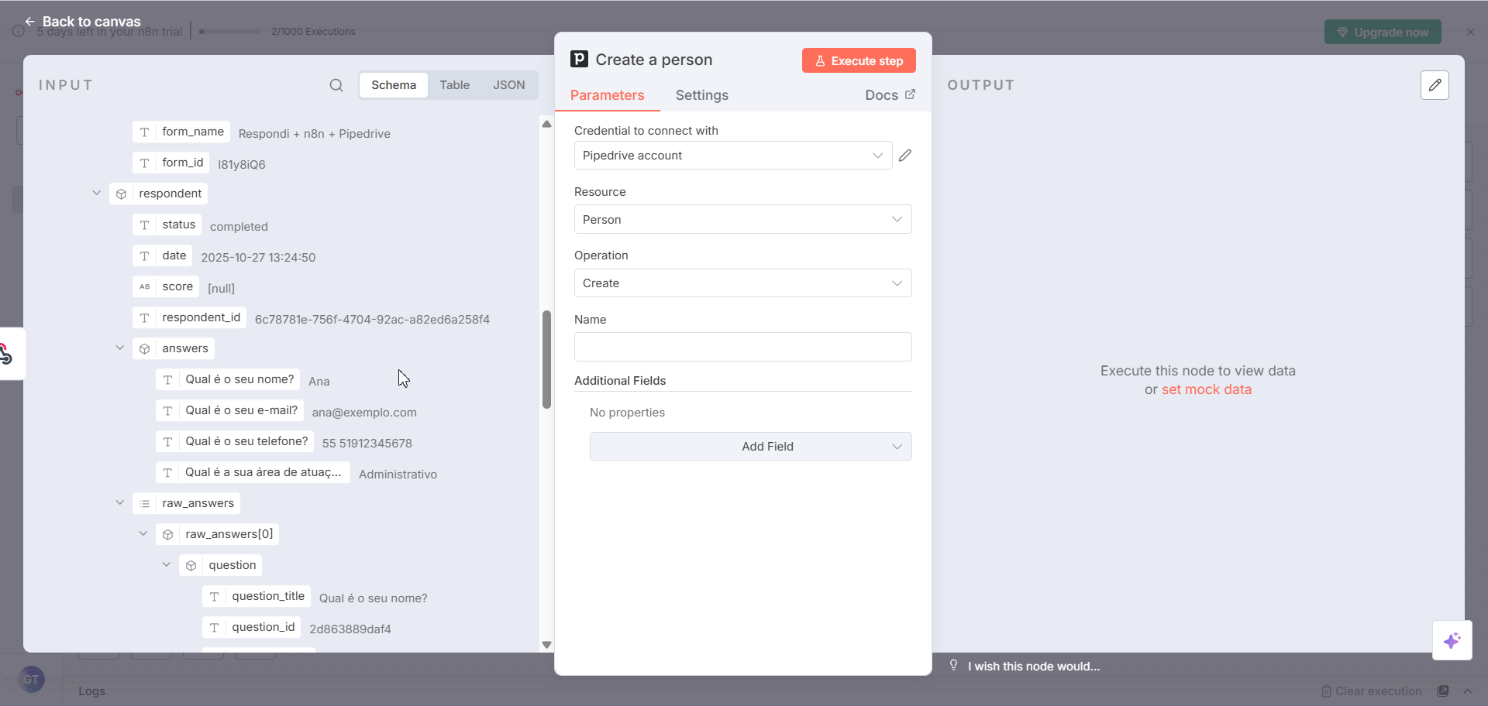The width and height of the screenshot is (1488, 706).
Task: Collapse the raw_answers[0] tree node
Action: click(143, 533)
